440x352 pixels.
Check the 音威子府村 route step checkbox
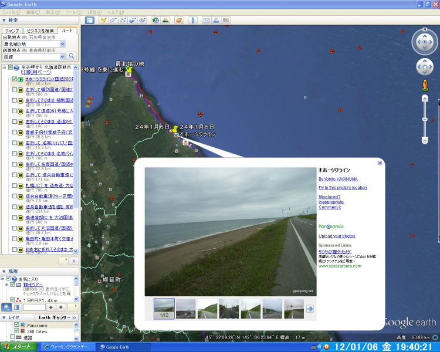point(15,133)
